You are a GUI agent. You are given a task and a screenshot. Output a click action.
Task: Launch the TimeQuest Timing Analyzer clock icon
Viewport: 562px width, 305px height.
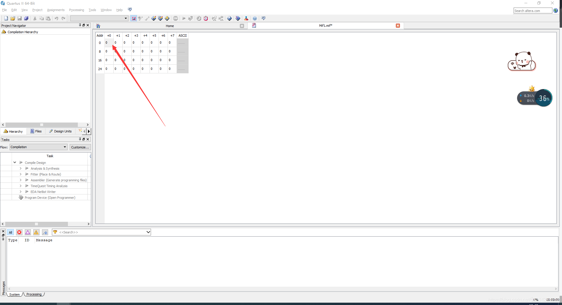click(x=206, y=18)
